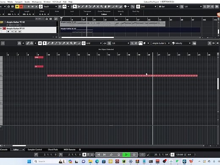Screen dimensions: 220x165
Task: Open the VST Cloud menu
Action: coord(57,2)
